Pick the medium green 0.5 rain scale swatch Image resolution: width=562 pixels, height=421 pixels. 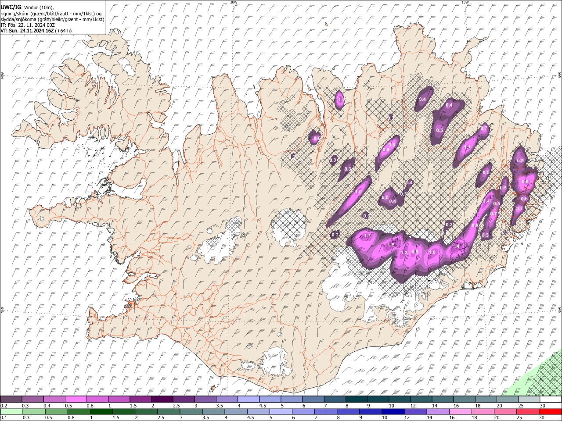[56, 411]
